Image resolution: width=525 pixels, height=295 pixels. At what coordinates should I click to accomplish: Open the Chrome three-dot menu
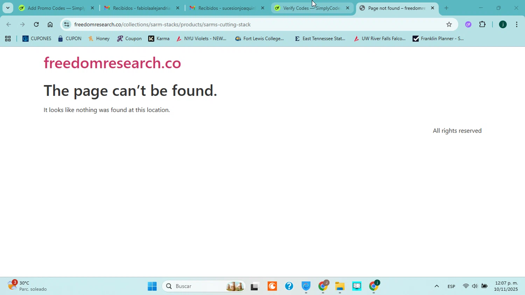[x=517, y=24]
